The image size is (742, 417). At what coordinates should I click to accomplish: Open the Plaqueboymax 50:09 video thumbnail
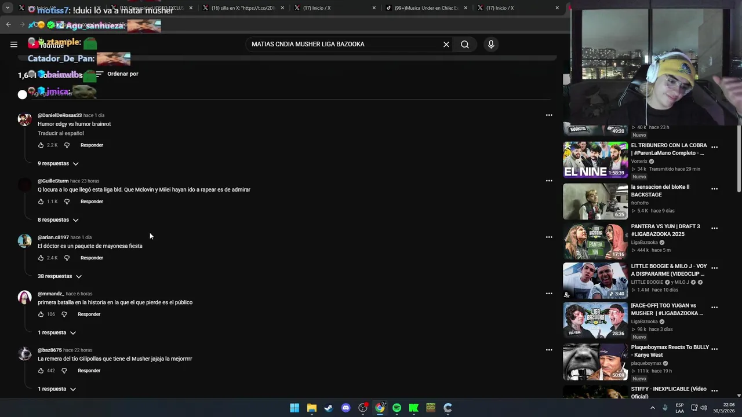(595, 362)
